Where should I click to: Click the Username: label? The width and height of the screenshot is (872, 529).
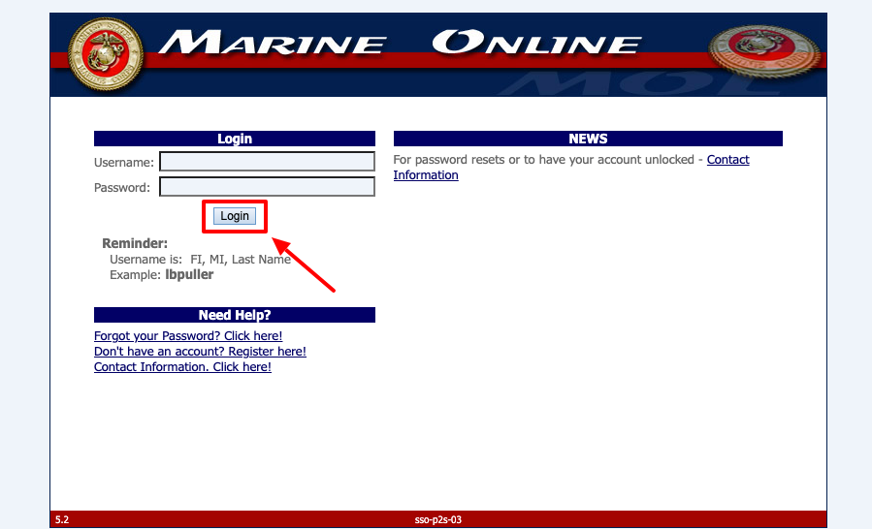pyautogui.click(x=124, y=163)
